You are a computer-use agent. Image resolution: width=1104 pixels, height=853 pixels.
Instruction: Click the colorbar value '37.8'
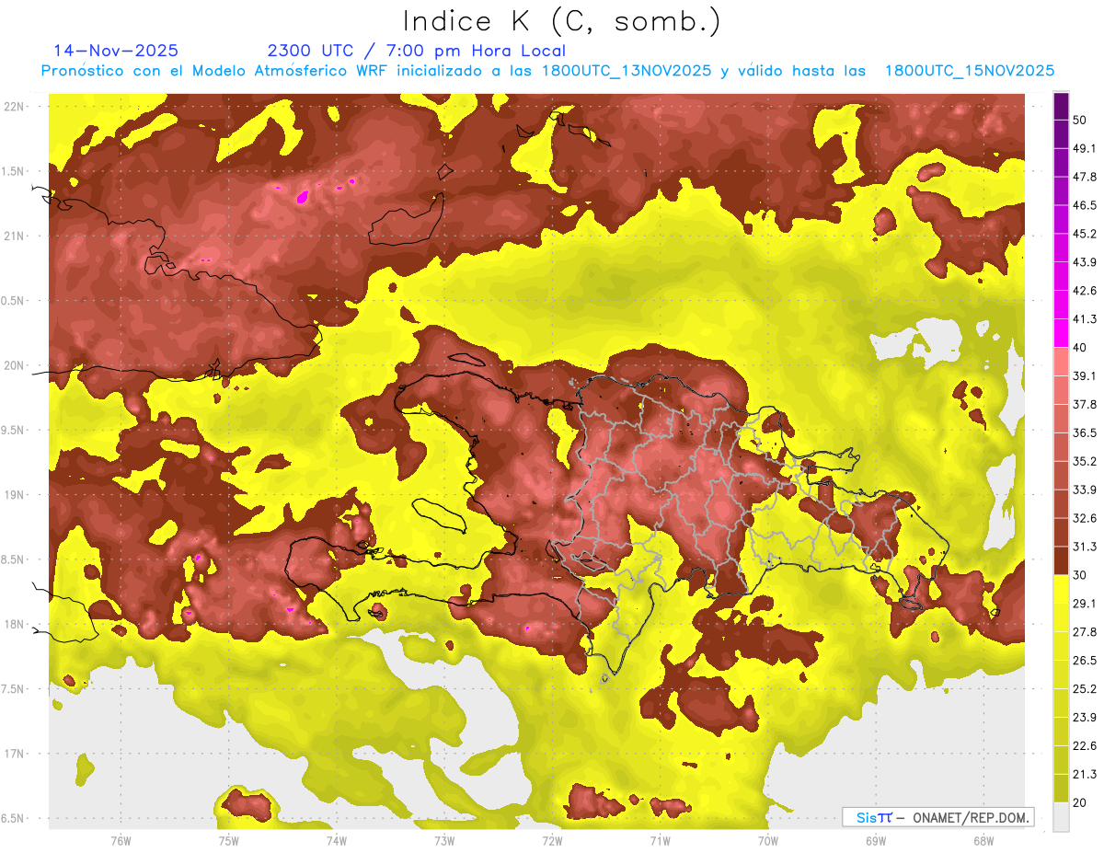1084,405
